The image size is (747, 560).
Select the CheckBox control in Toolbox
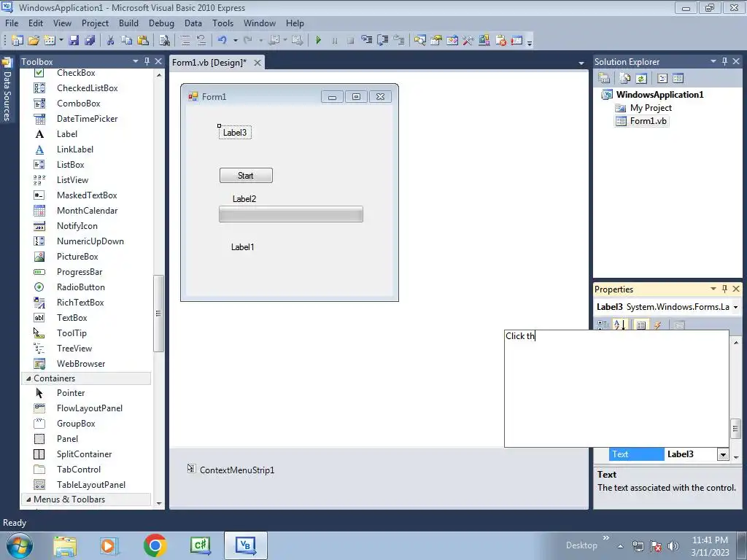click(76, 73)
